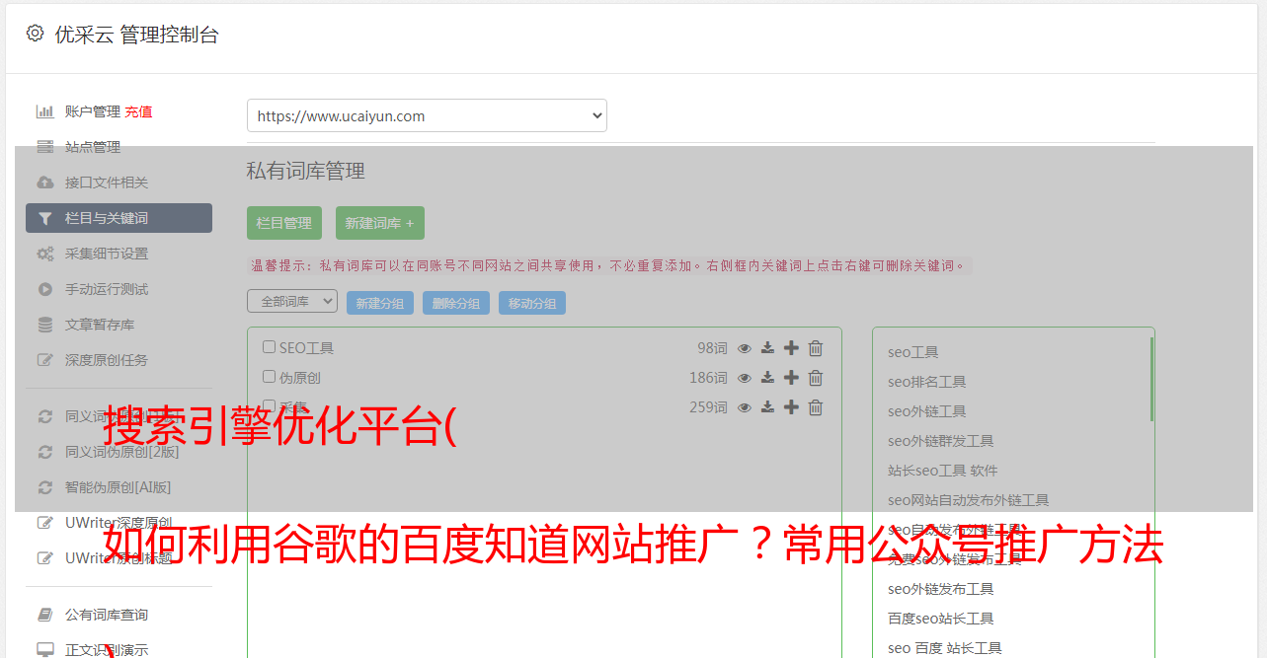Viewport: 1267px width, 658px height.
Task: Click the 栏目管理 button
Action: [284, 223]
